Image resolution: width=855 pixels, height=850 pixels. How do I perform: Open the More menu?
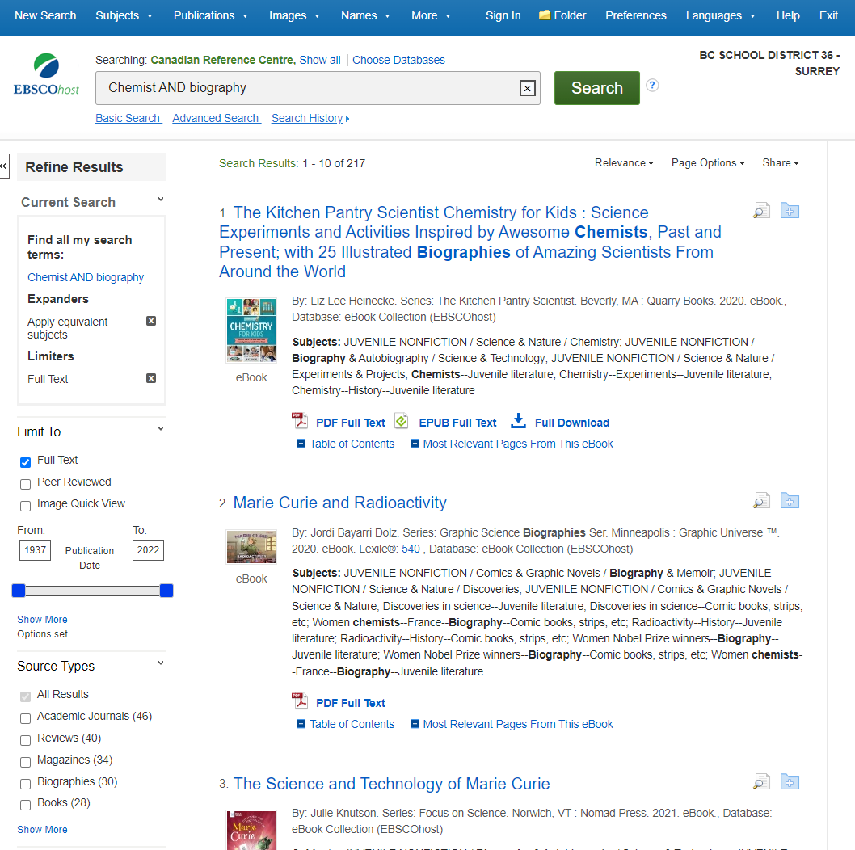431,15
